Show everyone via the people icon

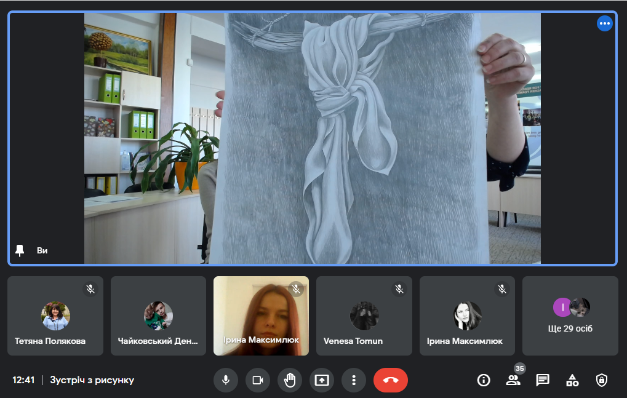pyautogui.click(x=513, y=380)
